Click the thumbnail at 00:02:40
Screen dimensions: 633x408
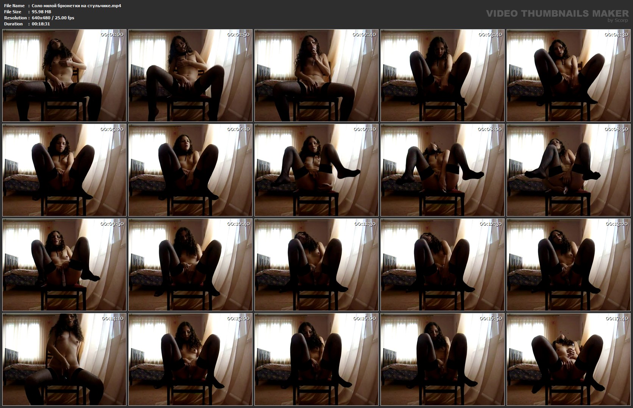coord(316,75)
